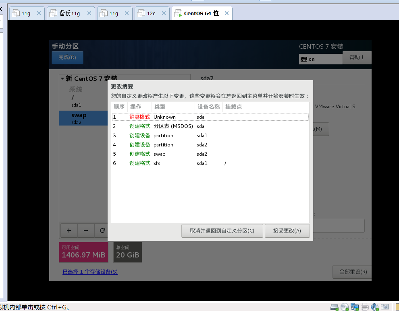Close the 12c tab
The image size is (399, 311).
click(x=164, y=13)
